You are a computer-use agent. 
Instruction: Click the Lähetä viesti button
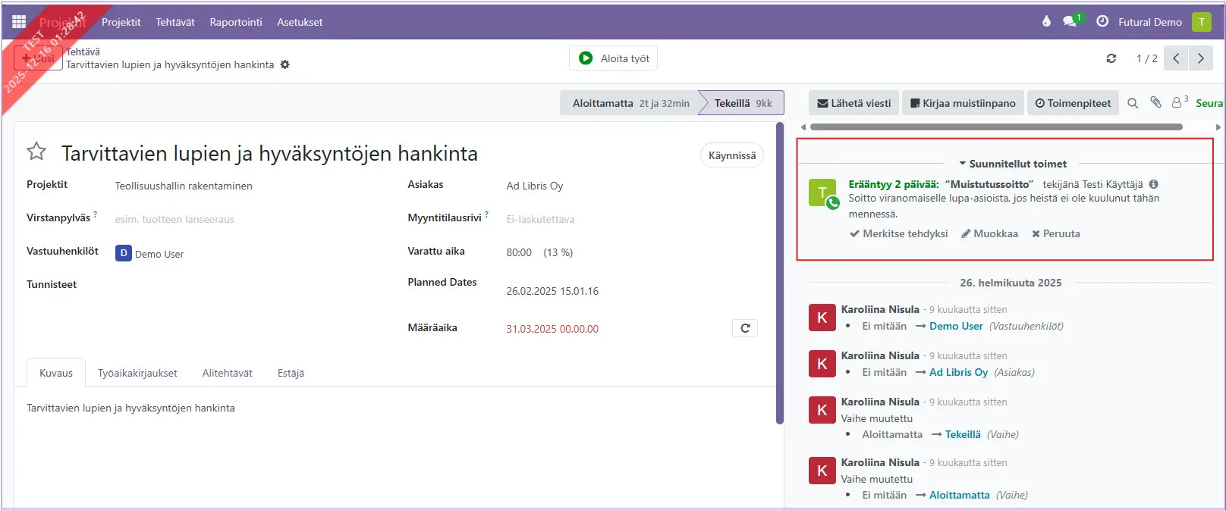pyautogui.click(x=853, y=103)
